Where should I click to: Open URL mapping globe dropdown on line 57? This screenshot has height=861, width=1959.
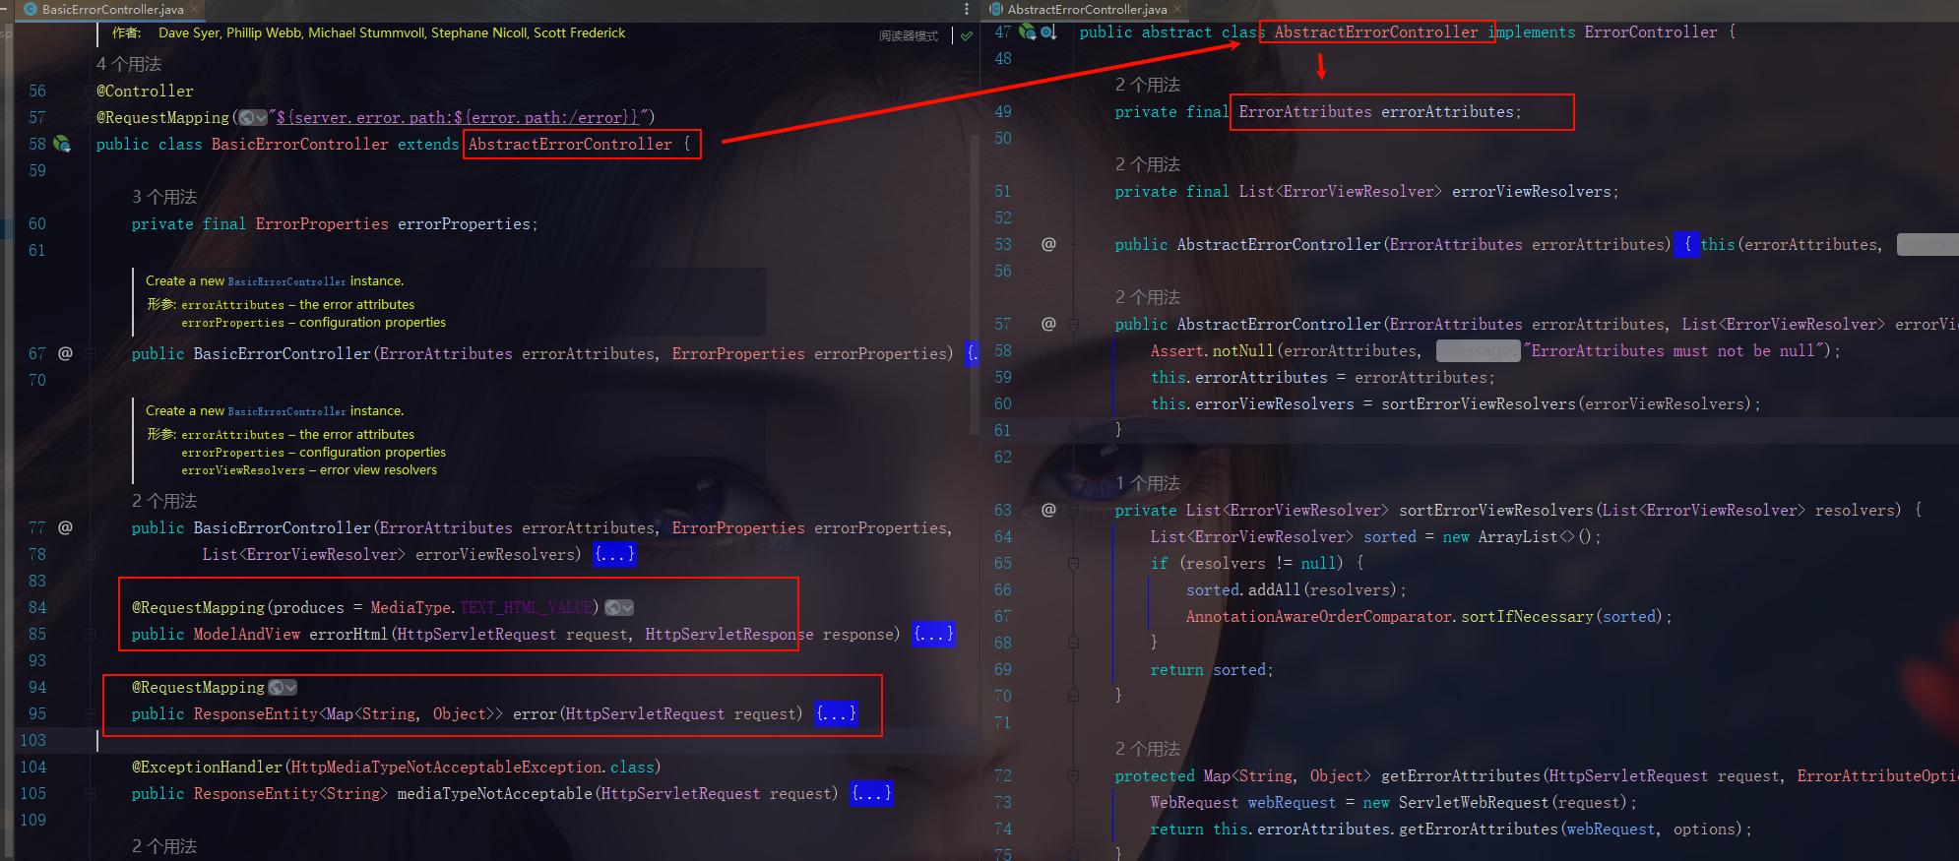click(x=253, y=118)
